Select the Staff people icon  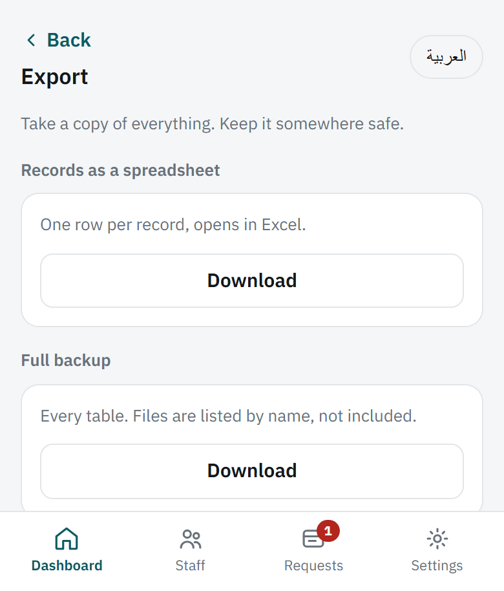(x=191, y=539)
